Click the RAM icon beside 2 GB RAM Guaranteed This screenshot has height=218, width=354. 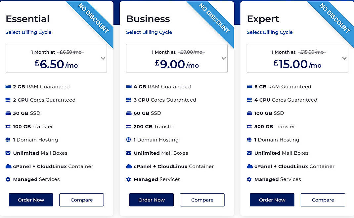[7, 86]
